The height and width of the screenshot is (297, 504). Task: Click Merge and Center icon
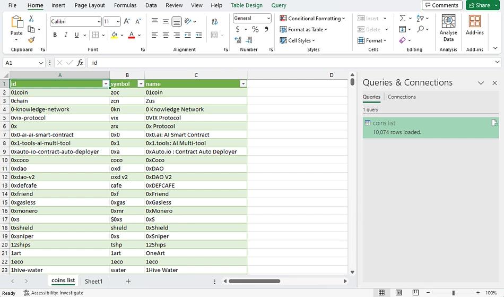pyautogui.click(x=214, y=35)
